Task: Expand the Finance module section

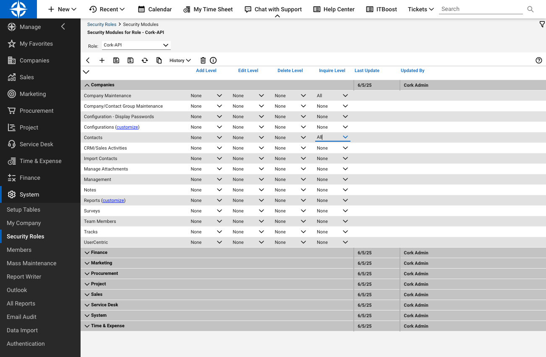Action: (x=87, y=253)
